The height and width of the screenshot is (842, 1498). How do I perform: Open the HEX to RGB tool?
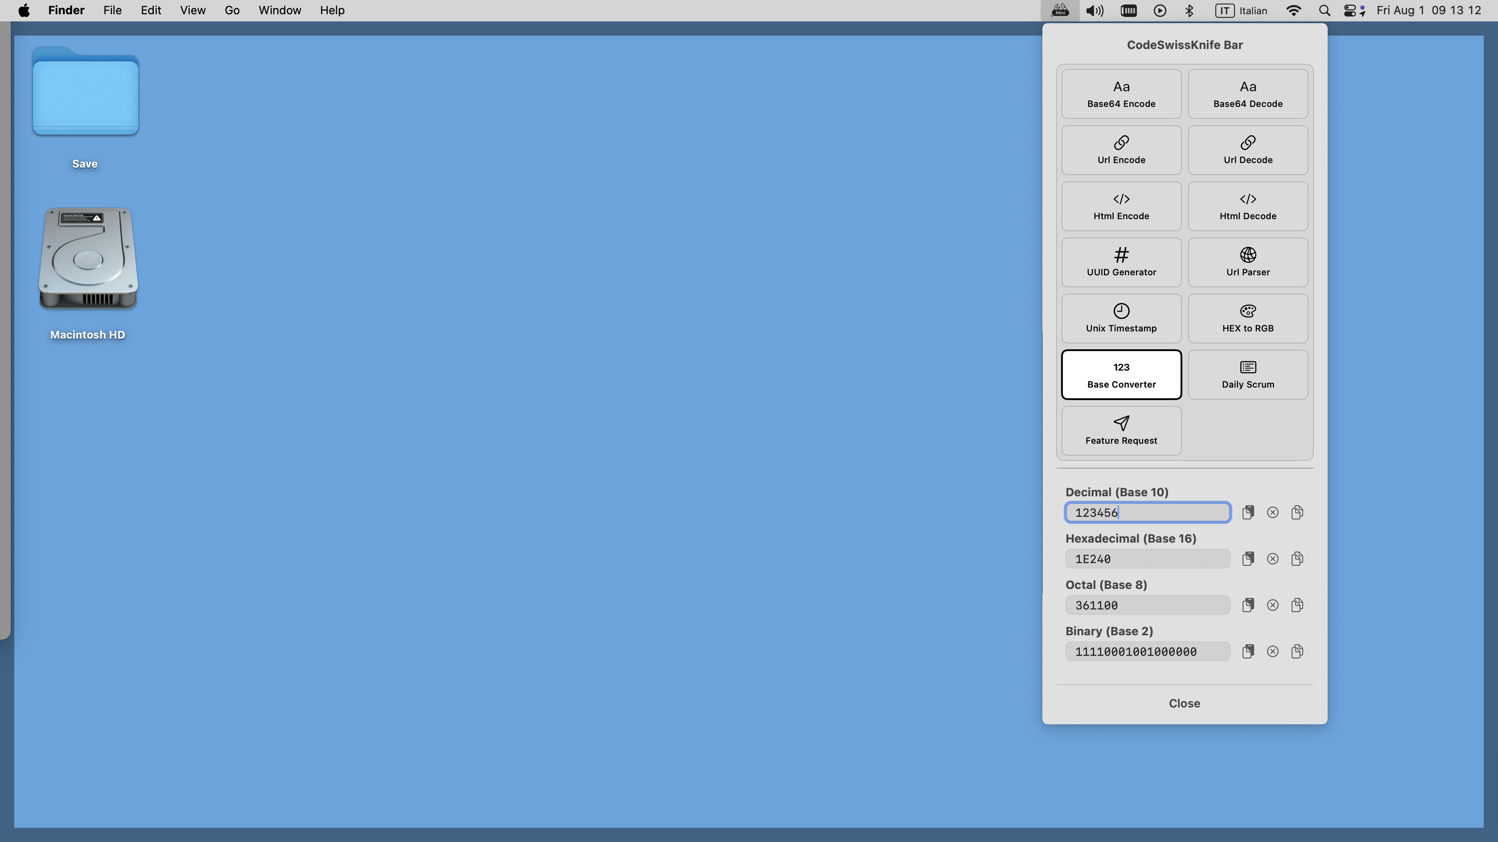pos(1247,319)
